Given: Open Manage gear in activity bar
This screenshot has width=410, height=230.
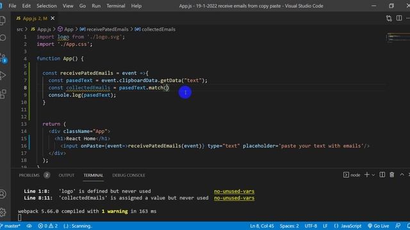Looking at the screenshot, I should (3, 212).
